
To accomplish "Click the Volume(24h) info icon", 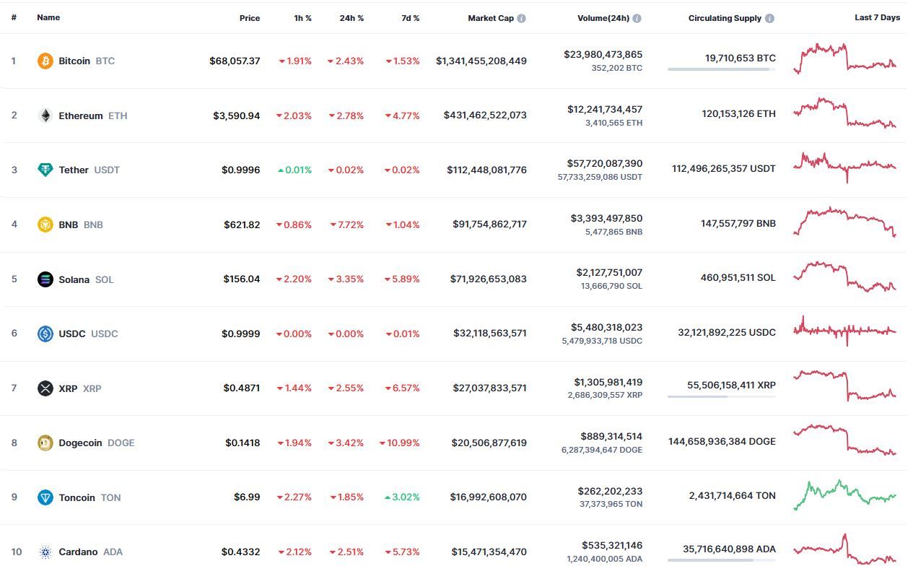I will [637, 18].
